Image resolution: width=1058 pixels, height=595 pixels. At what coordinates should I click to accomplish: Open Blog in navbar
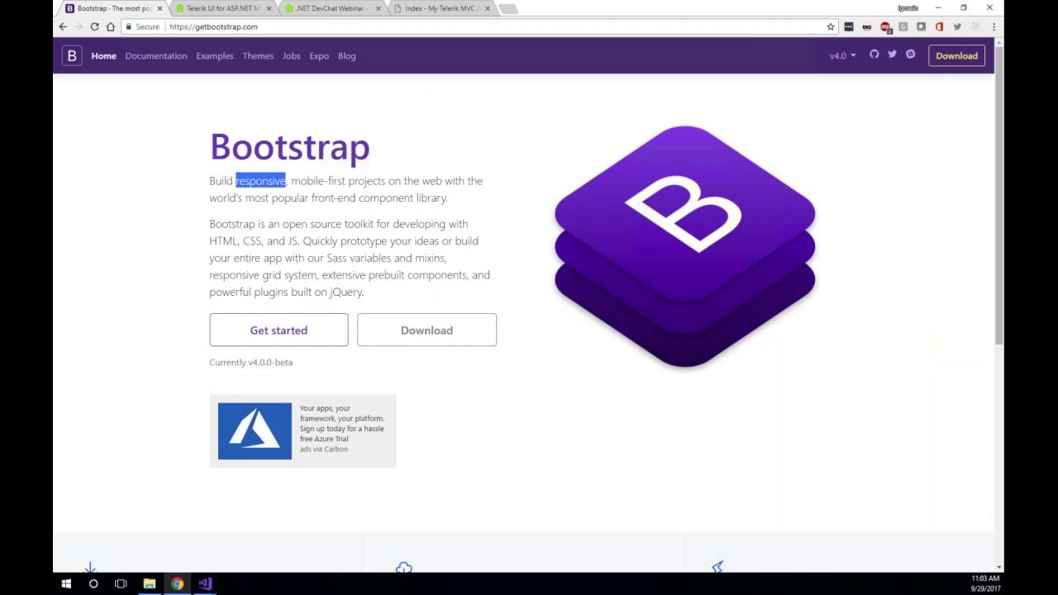(x=346, y=55)
